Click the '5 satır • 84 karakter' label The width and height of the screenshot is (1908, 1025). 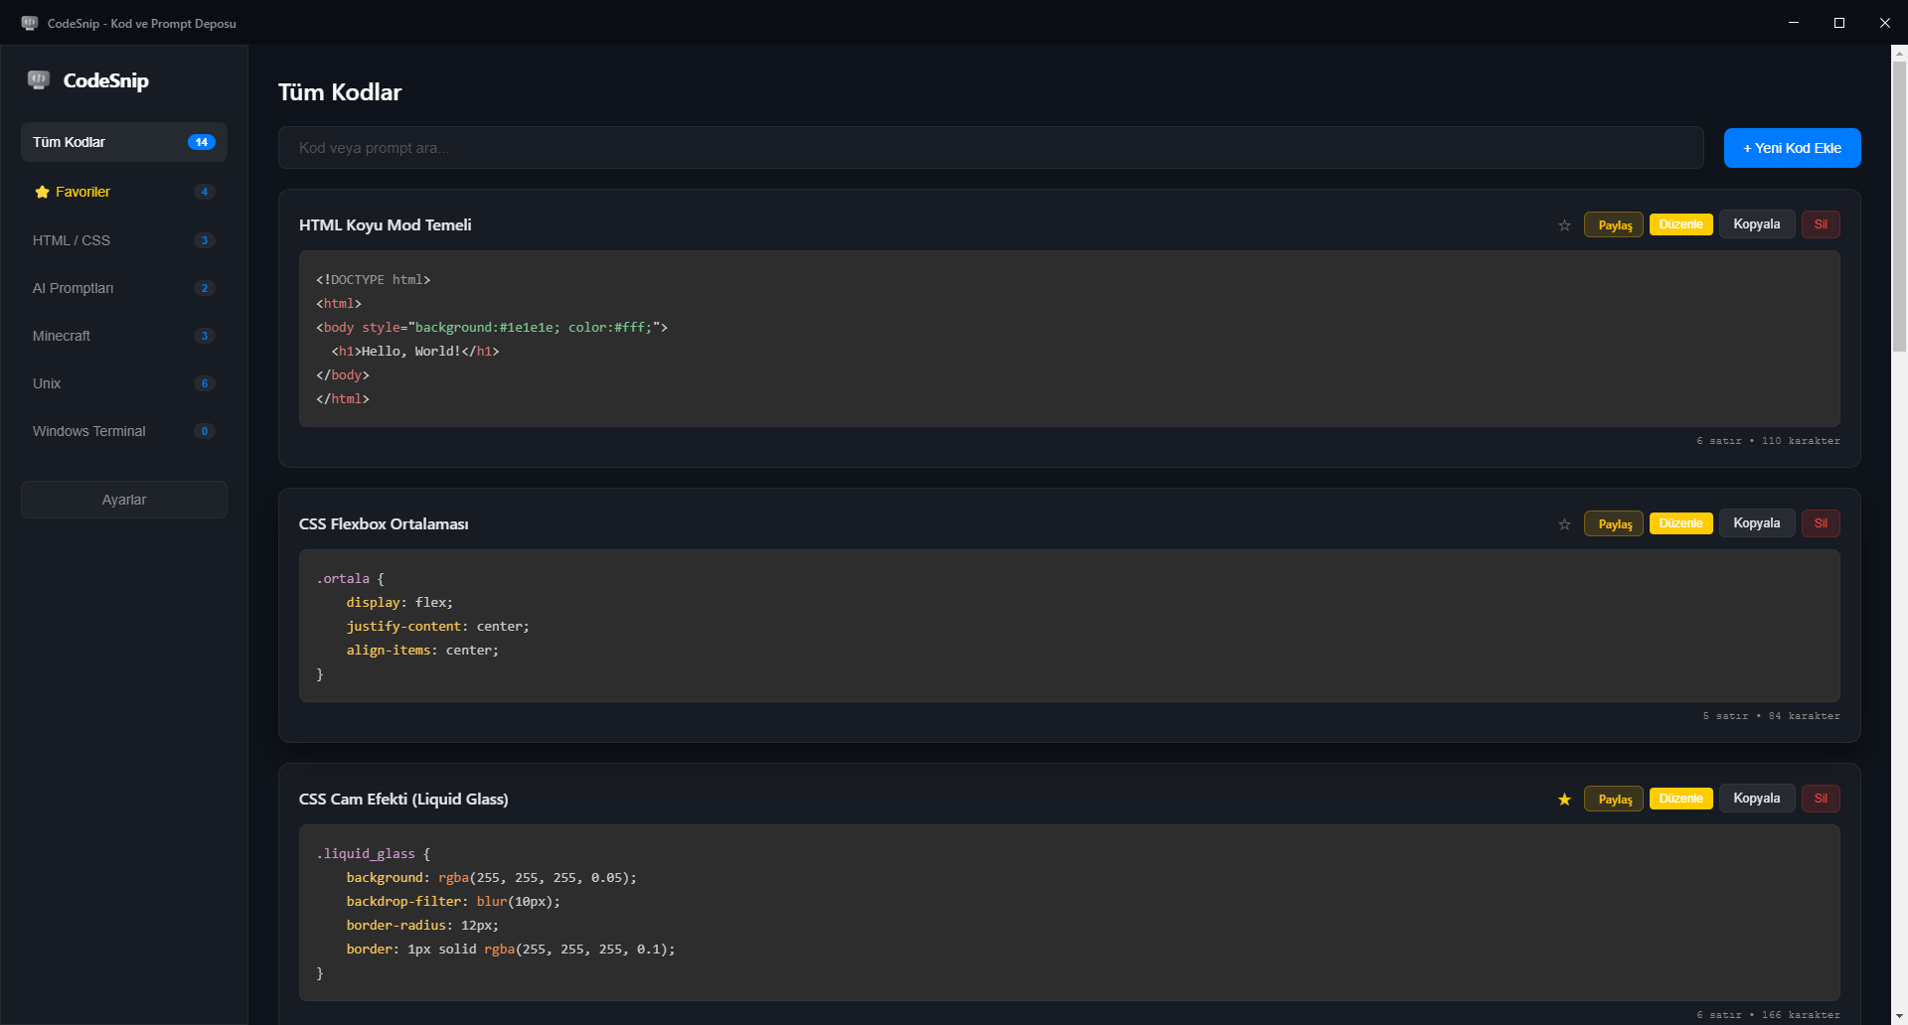tap(1771, 716)
